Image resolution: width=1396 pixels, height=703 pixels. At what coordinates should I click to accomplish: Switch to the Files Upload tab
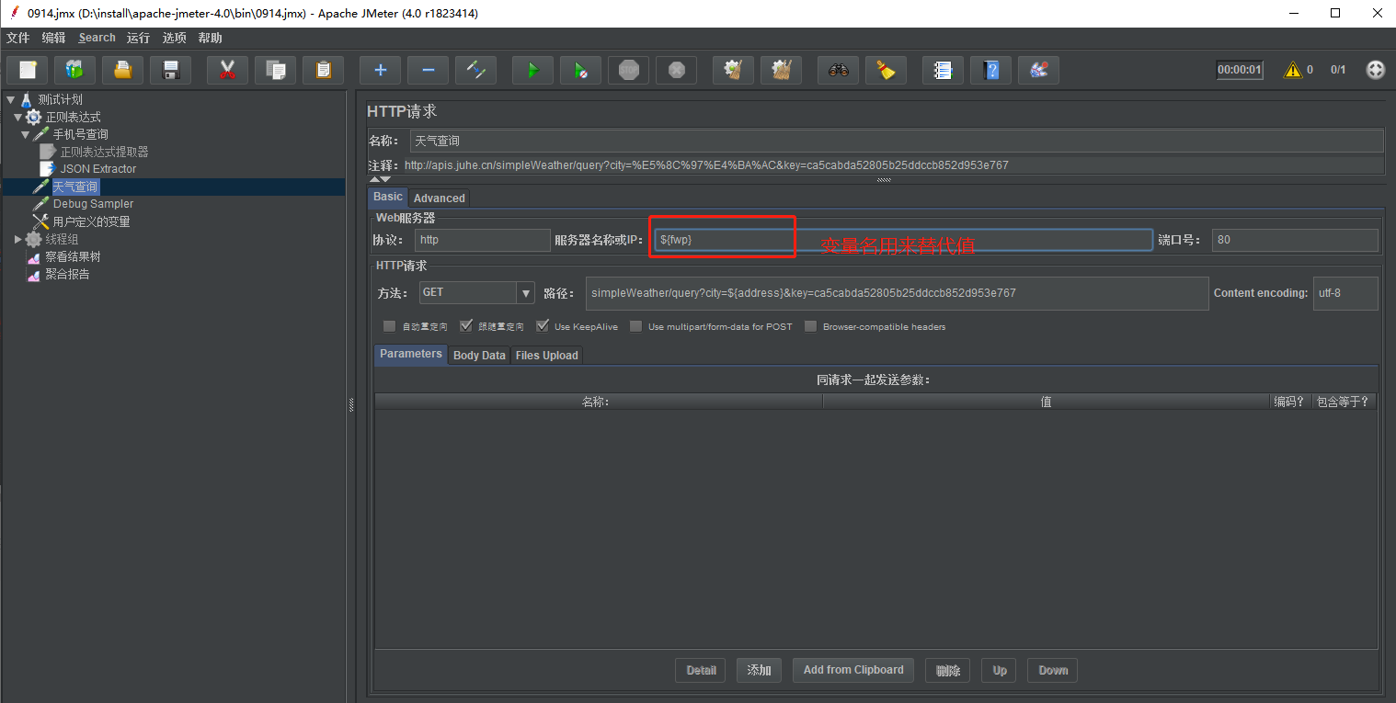tap(547, 355)
